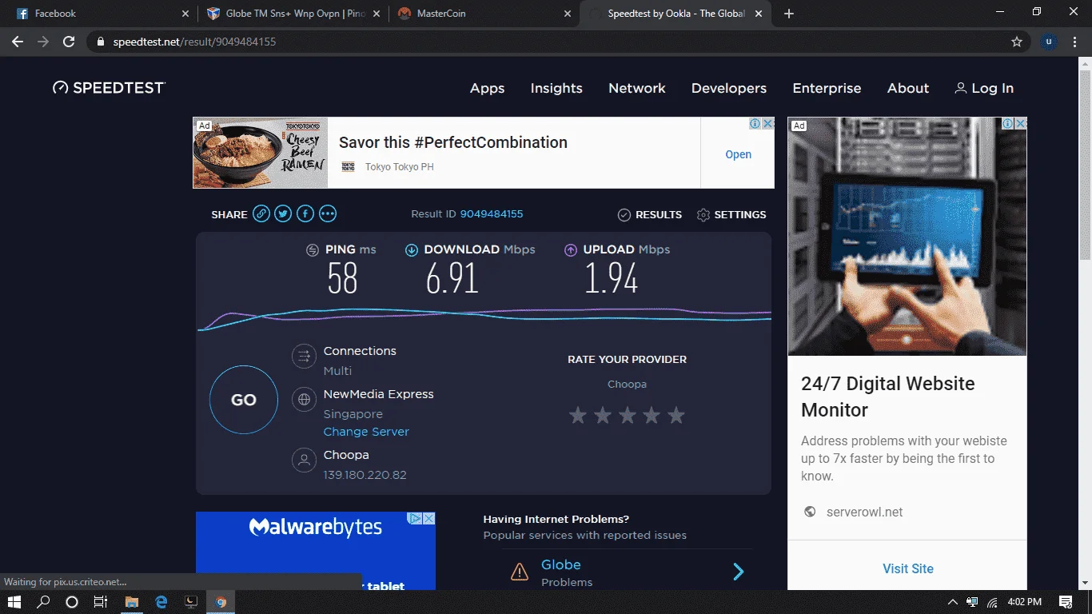Open the Network menu
Screen dimensions: 1092x614
tap(637, 88)
